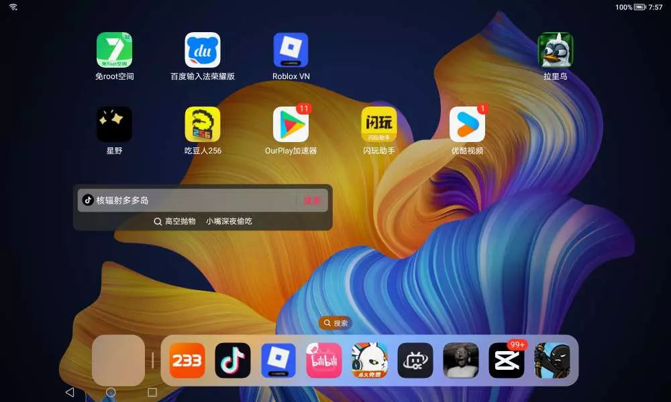Image resolution: width=671 pixels, height=402 pixels.
Task: Launch the 拉里鸟 game
Action: 555,50
